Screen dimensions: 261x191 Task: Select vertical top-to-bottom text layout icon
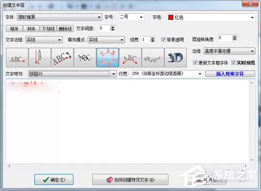(40, 57)
